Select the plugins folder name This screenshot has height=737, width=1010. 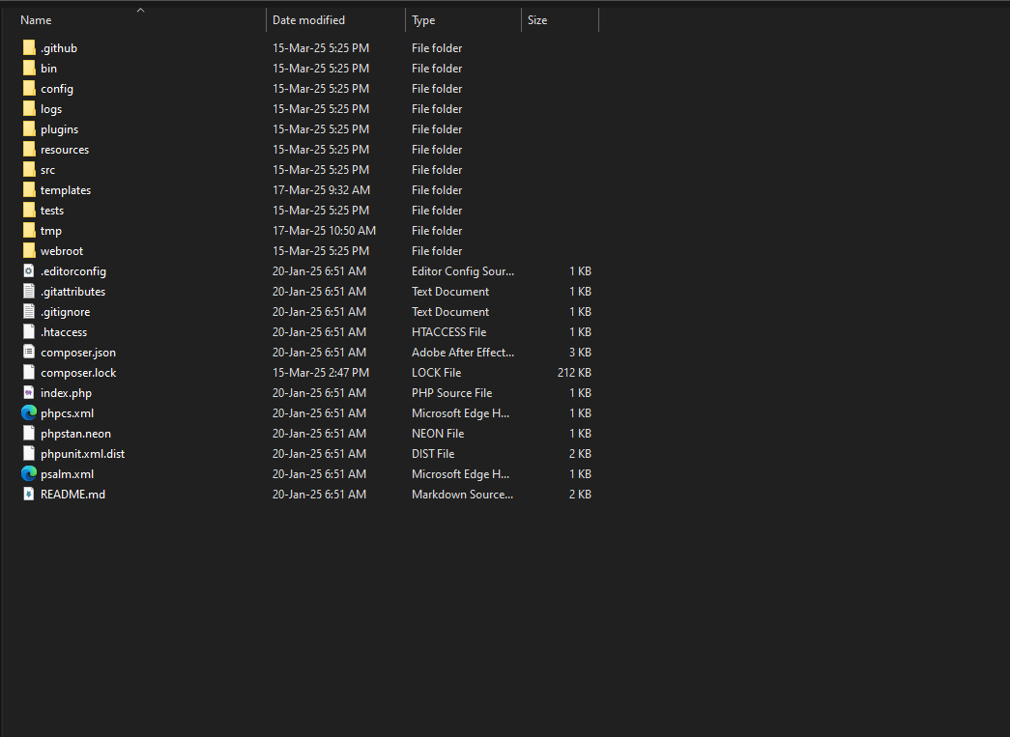click(x=59, y=128)
